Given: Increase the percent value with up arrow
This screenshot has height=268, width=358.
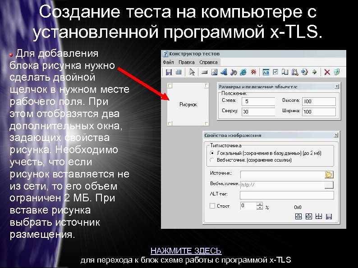Looking at the screenshot, I should [x=260, y=204].
